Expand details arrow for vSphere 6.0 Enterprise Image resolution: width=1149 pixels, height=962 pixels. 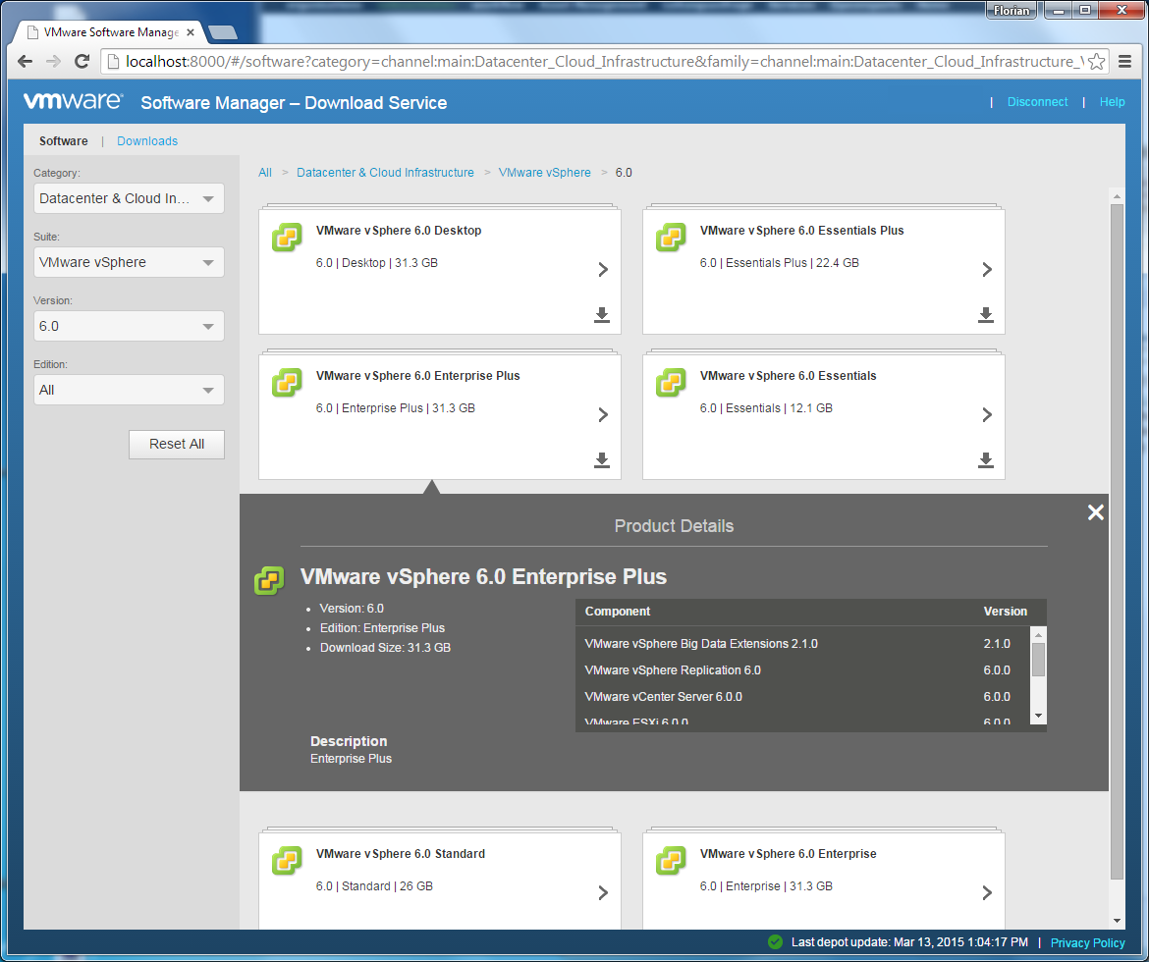click(987, 892)
